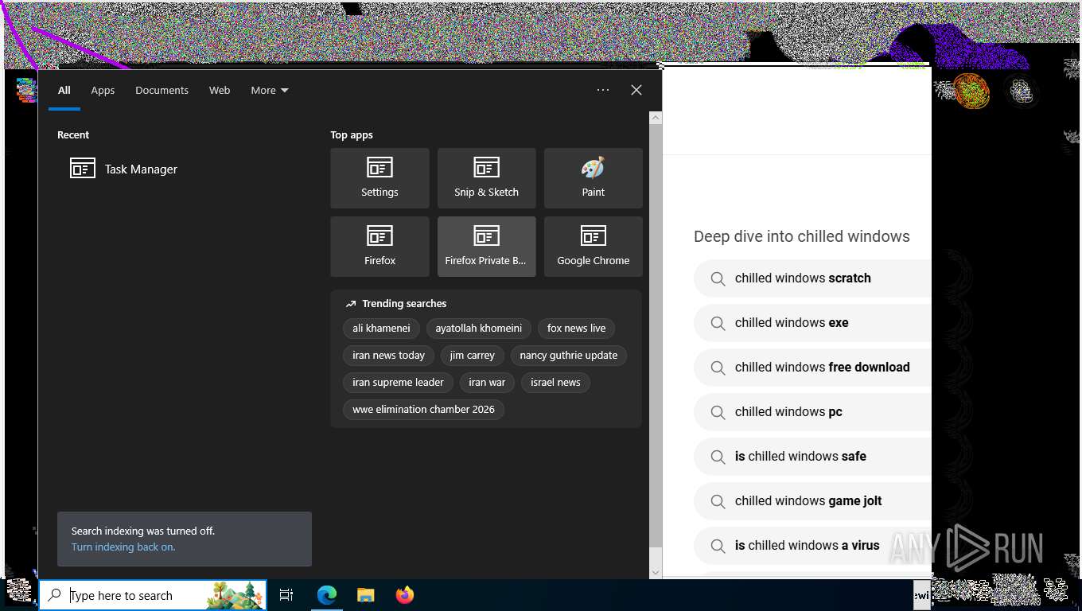Search trending 'iran war'
This screenshot has width=1082, height=611.
coord(487,382)
